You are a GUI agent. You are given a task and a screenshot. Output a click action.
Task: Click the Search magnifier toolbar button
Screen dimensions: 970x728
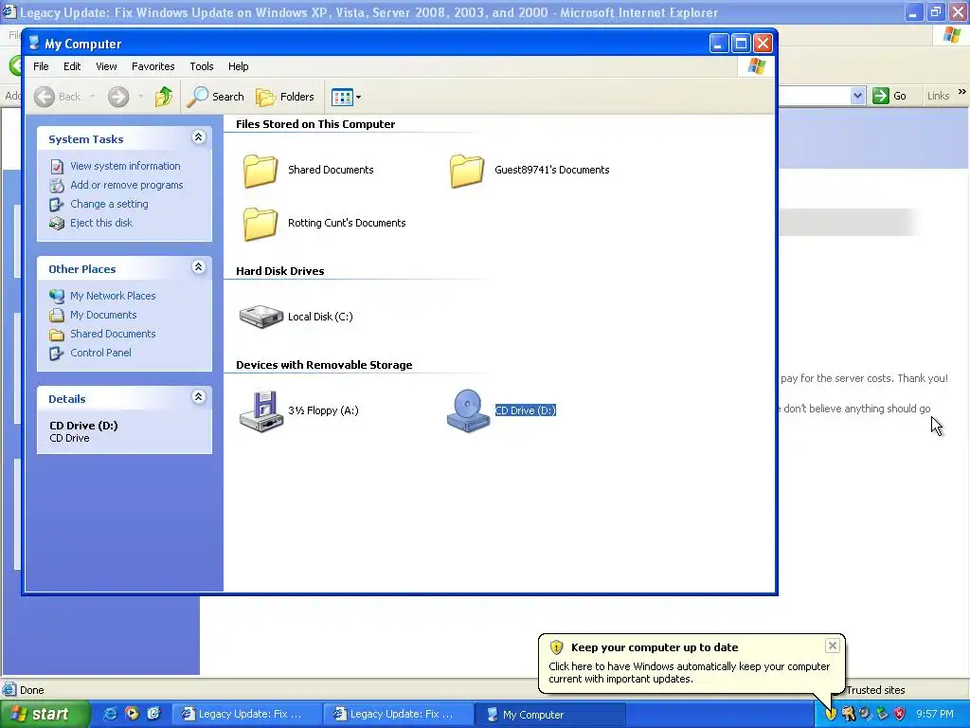(x=215, y=97)
